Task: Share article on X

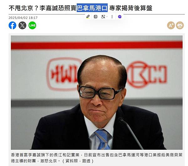Action: coord(22,25)
